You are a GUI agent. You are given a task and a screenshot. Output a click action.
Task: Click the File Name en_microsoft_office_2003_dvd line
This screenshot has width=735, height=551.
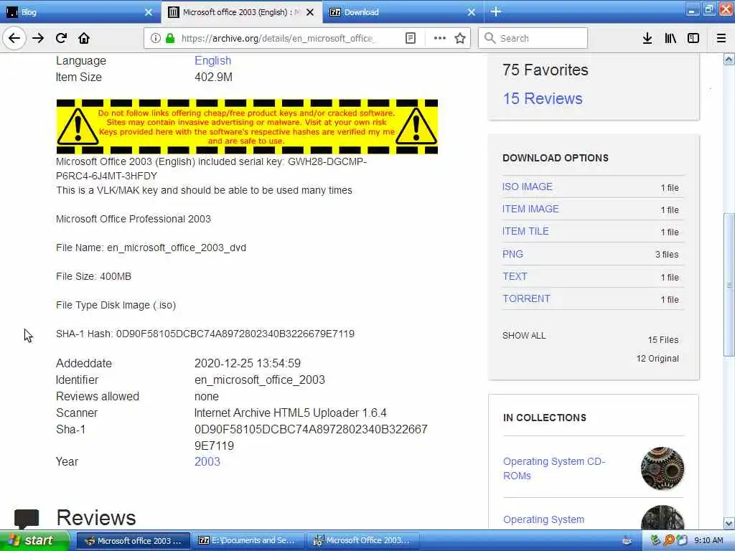[151, 248]
